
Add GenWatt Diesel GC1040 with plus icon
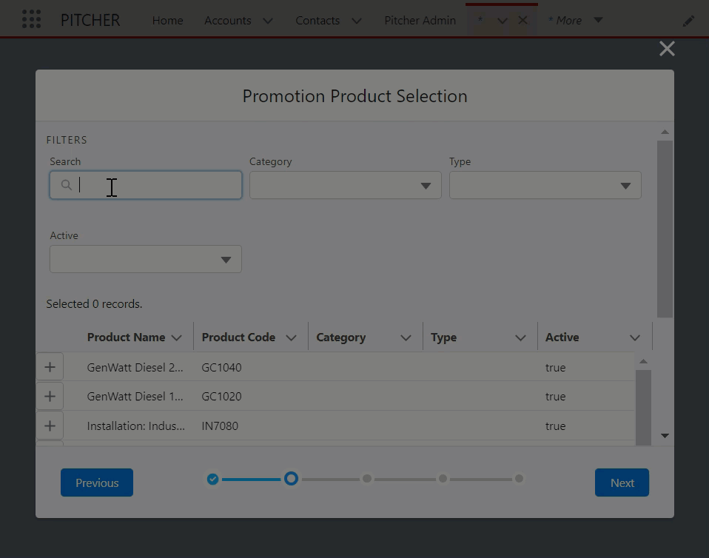[50, 367]
